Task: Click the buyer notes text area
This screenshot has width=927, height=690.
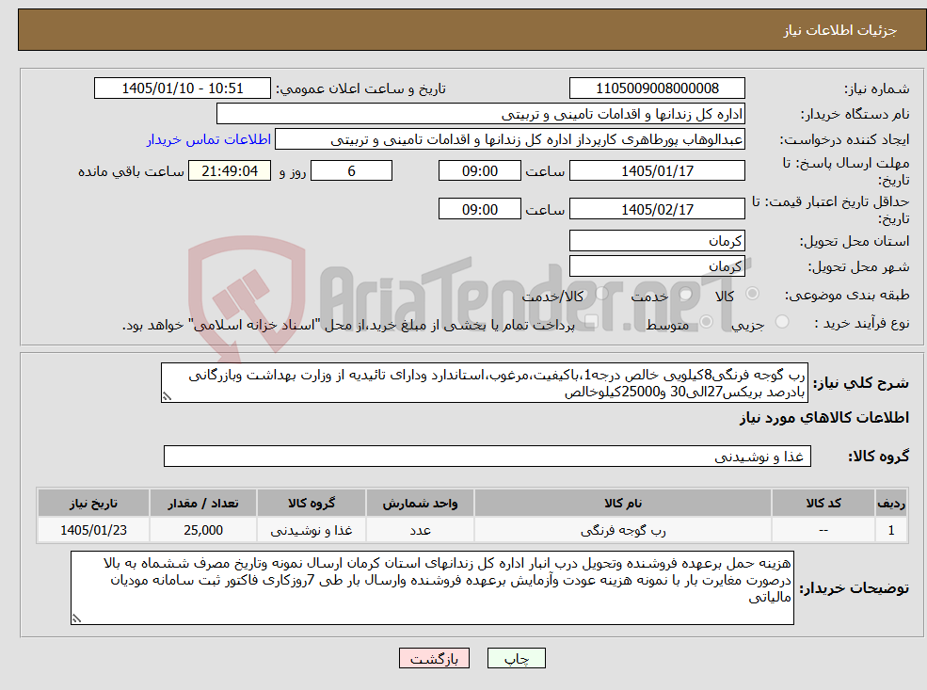Action: coord(432,587)
